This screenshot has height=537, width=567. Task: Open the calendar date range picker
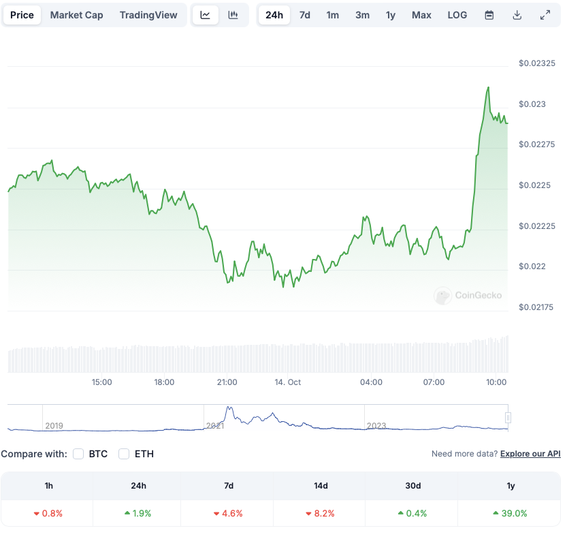coord(489,15)
